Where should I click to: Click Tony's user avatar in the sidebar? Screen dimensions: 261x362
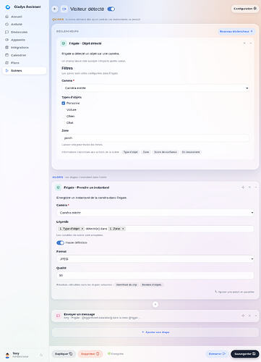[7, 355]
